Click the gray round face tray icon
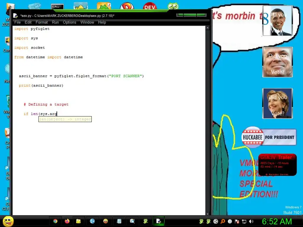 (x=230, y=221)
